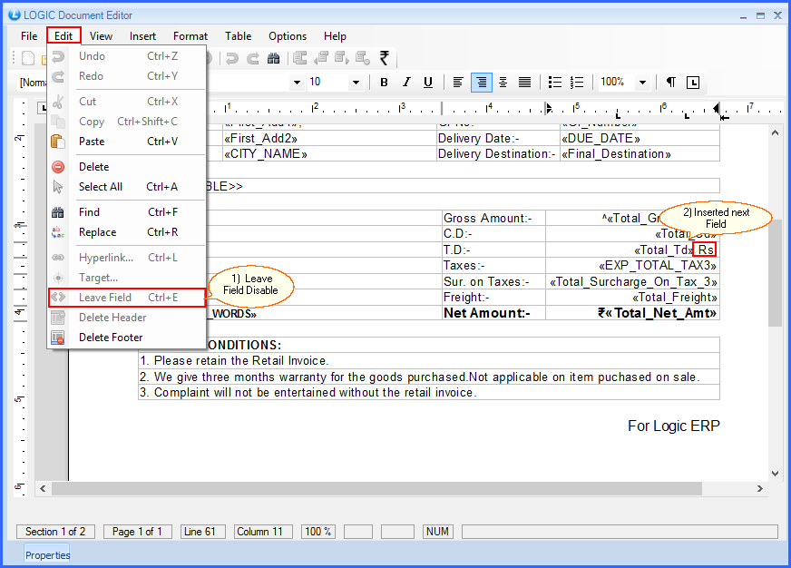Click the vertical scrollbar up arrow
791x568 pixels.
(775, 132)
